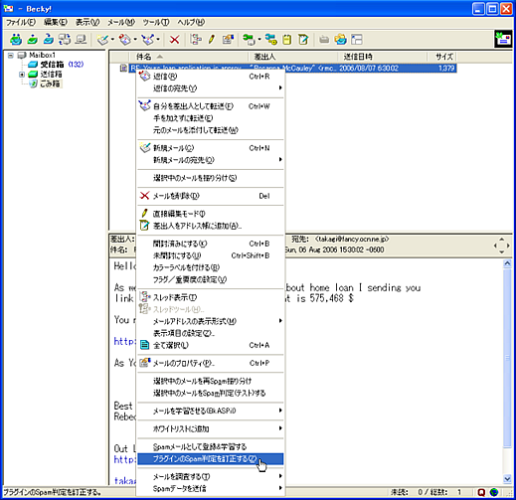Screen dimensions: 516x500
Task: Open the ファイル menu
Action: [x=21, y=22]
